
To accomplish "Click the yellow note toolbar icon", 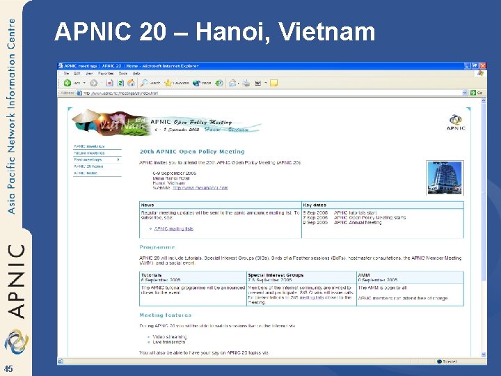I will pos(274,83).
